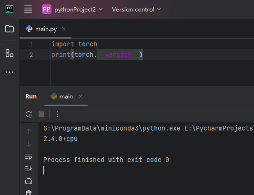Open the Project tool window folder icon
Screen dimensions: 254x195
click(x=10, y=29)
